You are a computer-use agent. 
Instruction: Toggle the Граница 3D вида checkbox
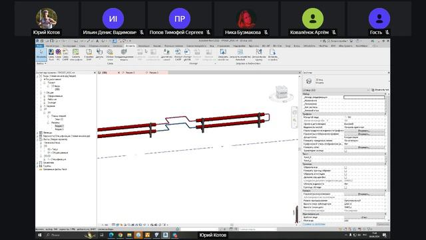pyautogui.click(x=345, y=187)
